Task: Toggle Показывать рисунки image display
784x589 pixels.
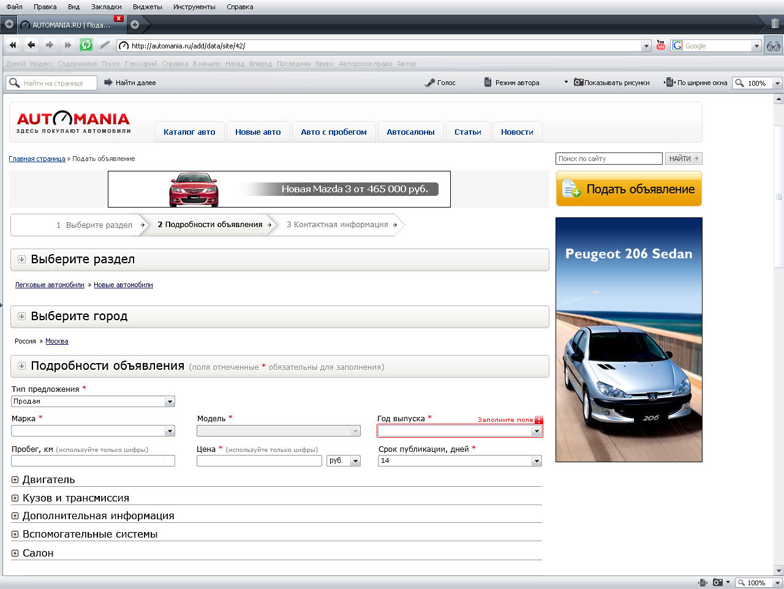Action: click(578, 83)
